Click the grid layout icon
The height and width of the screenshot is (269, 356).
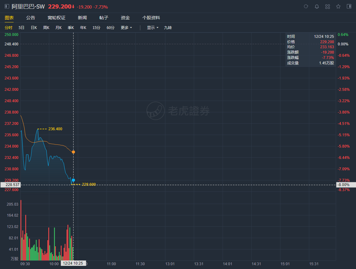click(x=328, y=7)
